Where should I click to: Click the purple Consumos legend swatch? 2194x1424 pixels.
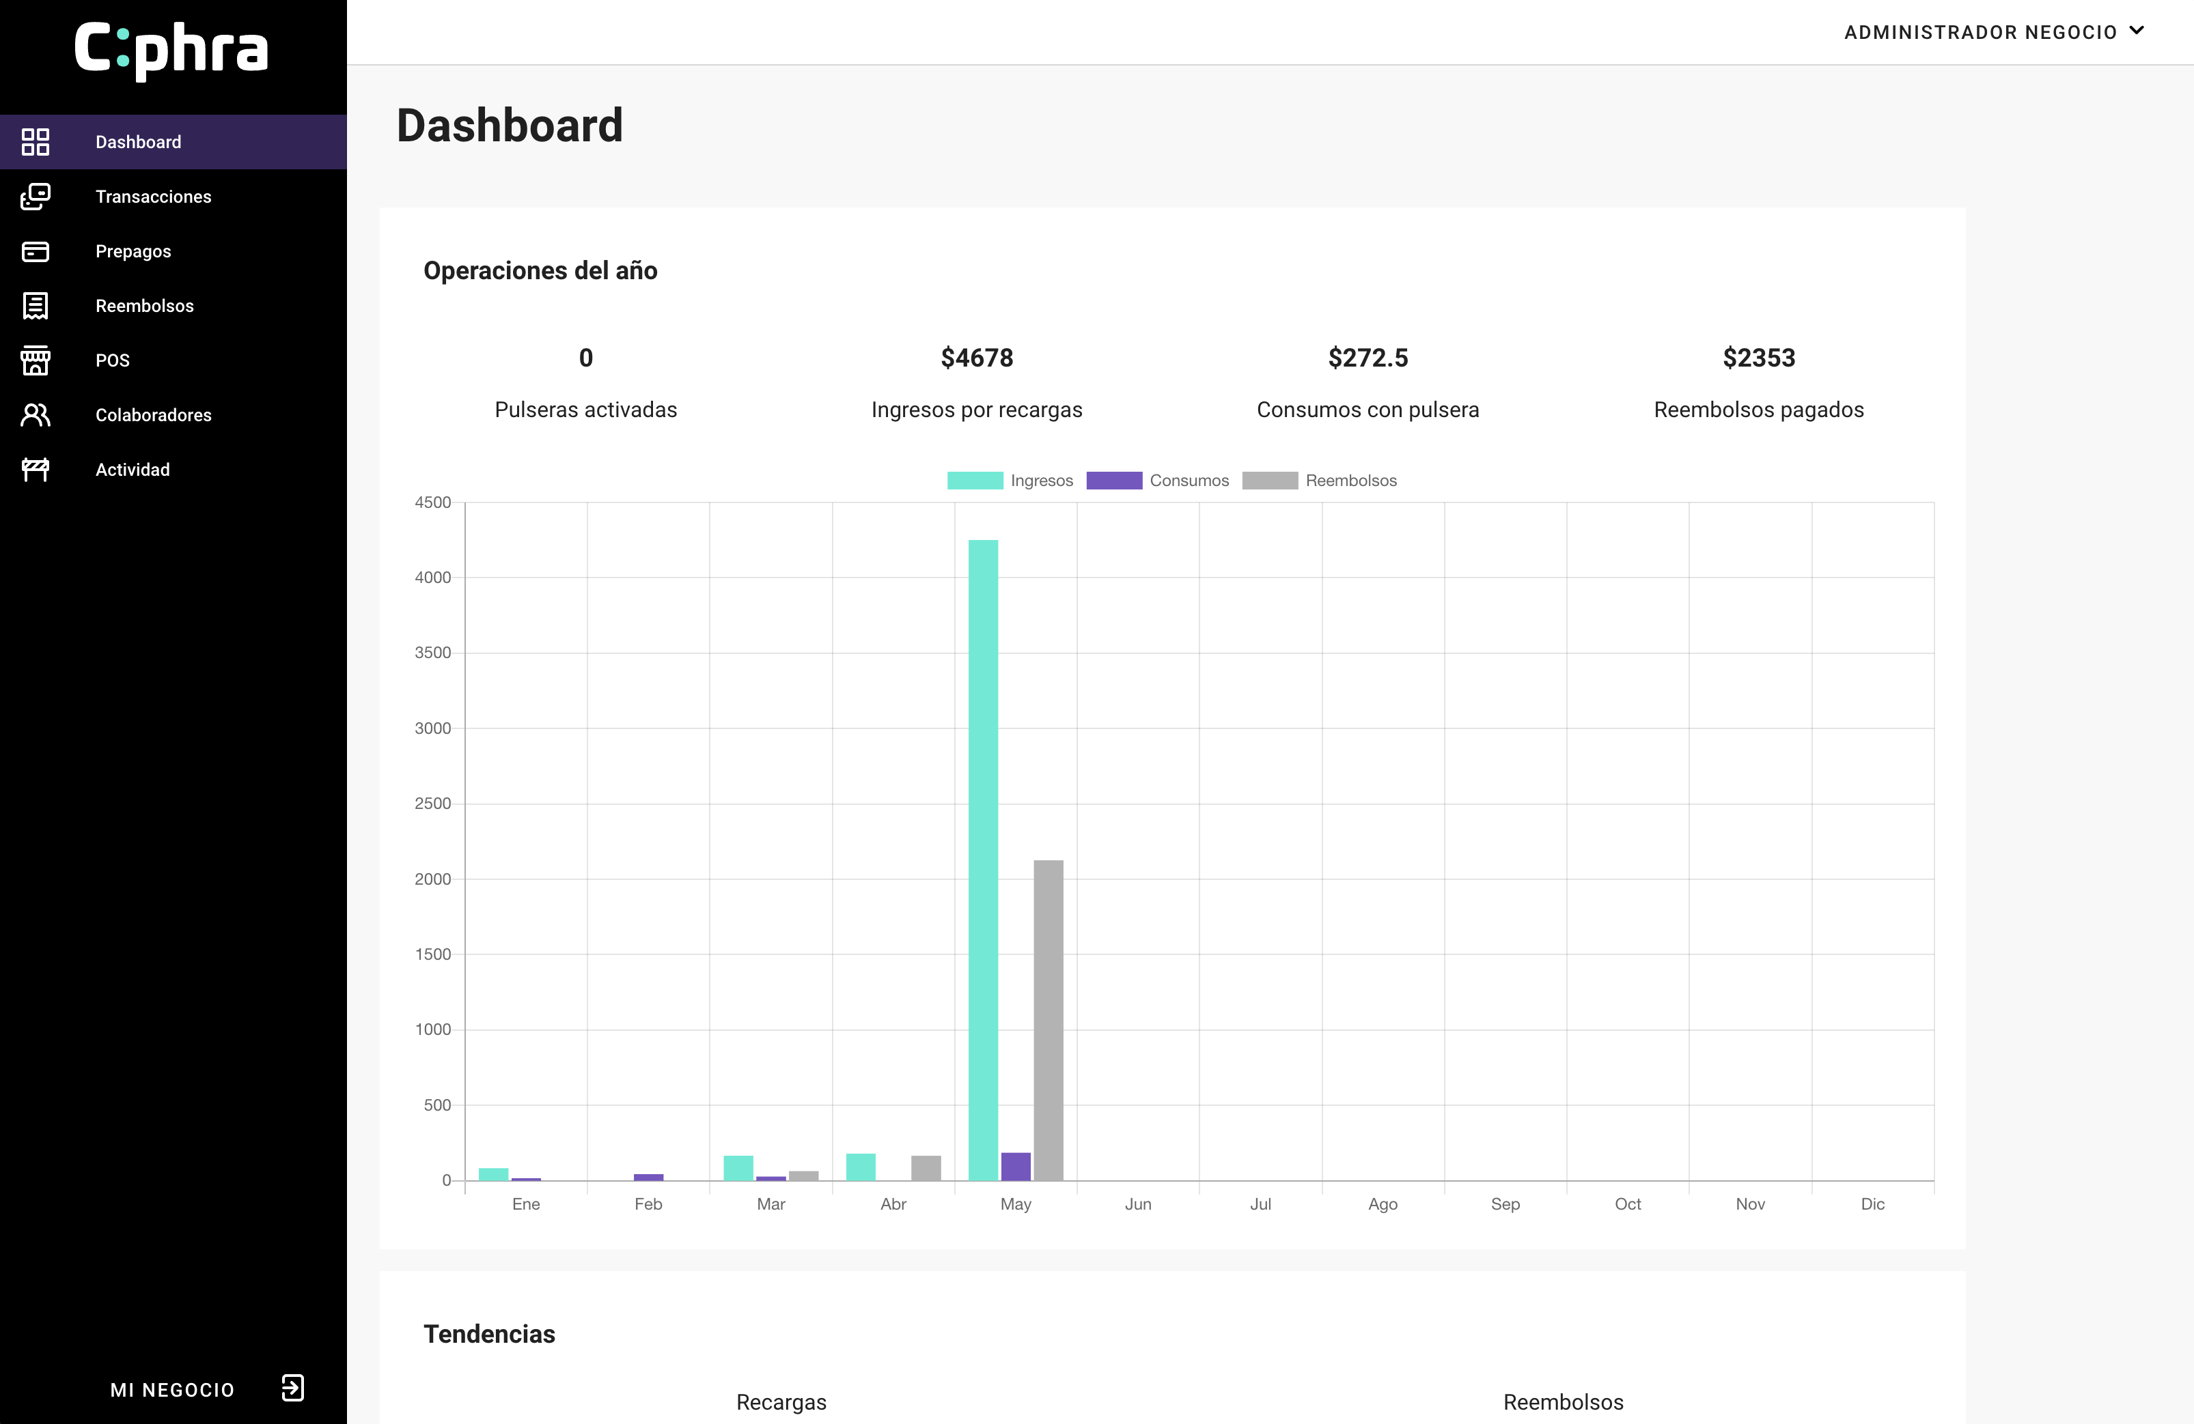1113,481
